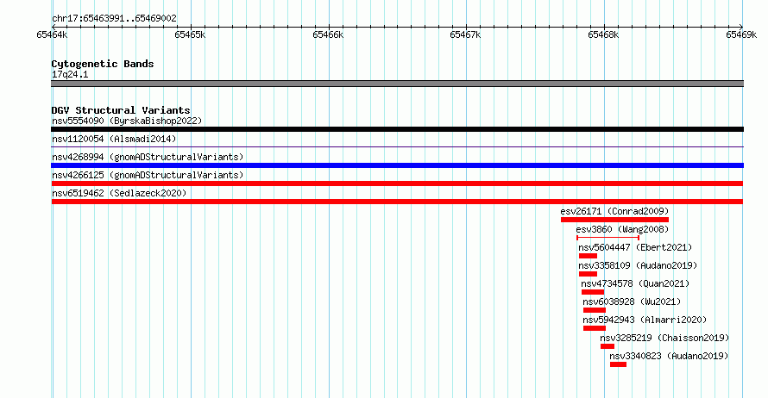Click the red nsv3358109 variant bar
Screen dimensions: 768x398
(588, 274)
